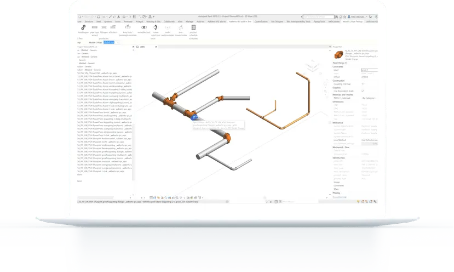
Task: Select the blue highlighted fitting in 3D view
Action: point(194,116)
